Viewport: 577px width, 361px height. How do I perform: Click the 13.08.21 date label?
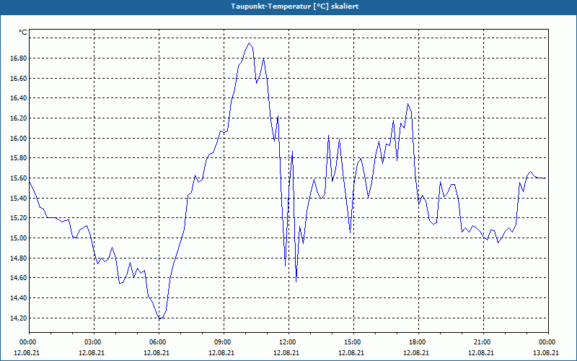tap(547, 353)
